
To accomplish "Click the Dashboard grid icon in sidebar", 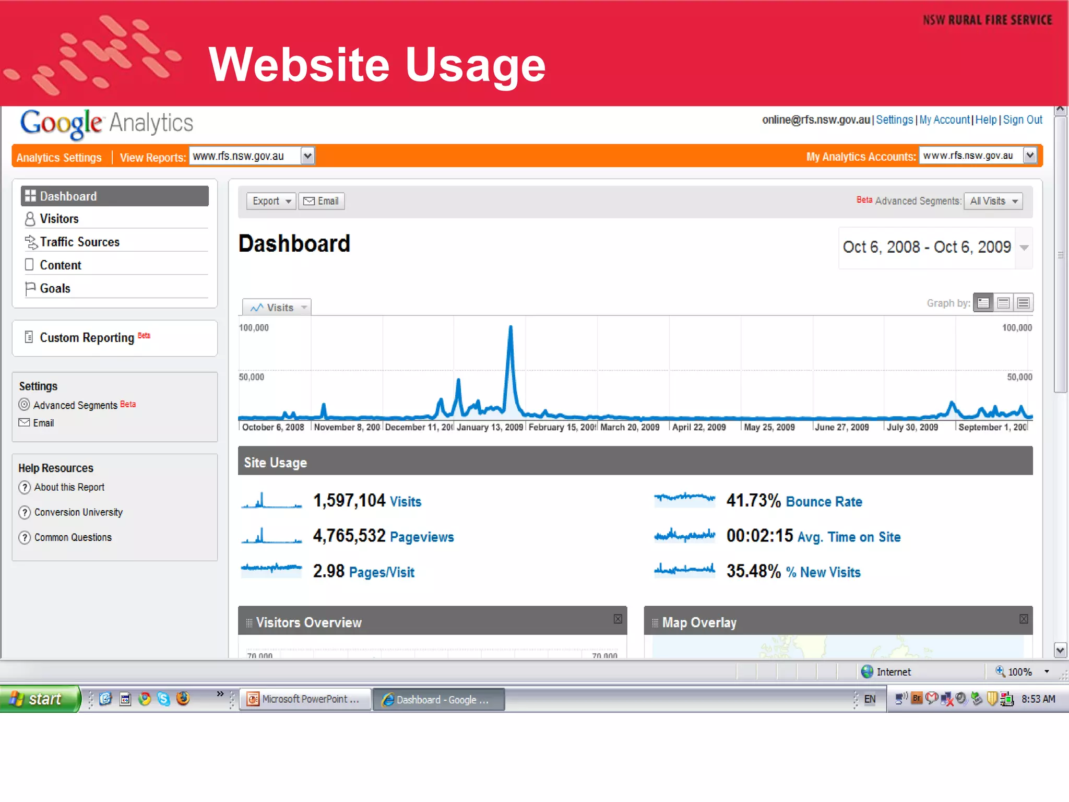I will tap(30, 196).
